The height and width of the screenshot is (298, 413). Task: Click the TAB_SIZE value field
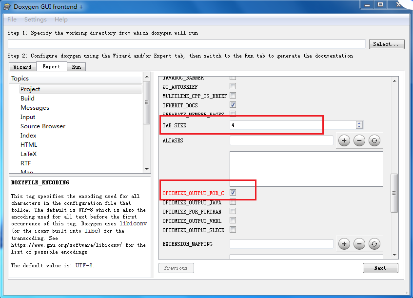click(293, 125)
